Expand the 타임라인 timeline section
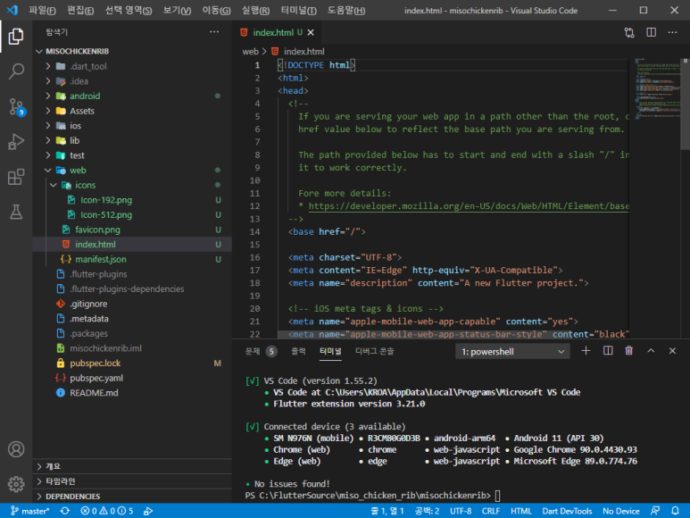690x518 pixels. [x=132, y=481]
